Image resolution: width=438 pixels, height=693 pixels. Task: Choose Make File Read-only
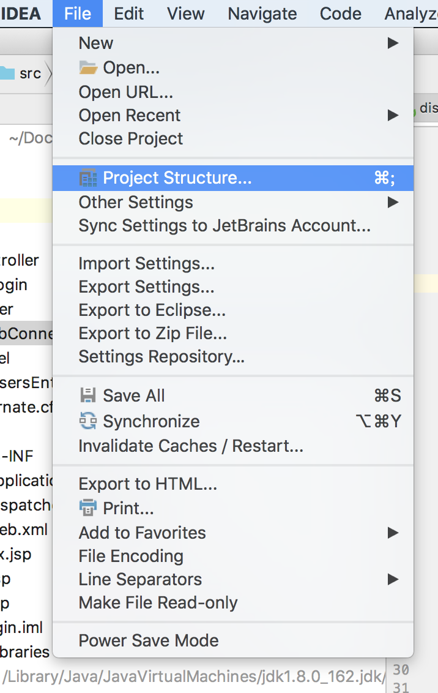click(232, 602)
